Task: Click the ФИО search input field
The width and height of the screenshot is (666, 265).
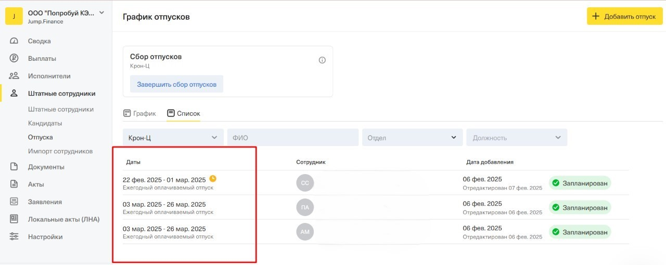Action: coord(292,138)
